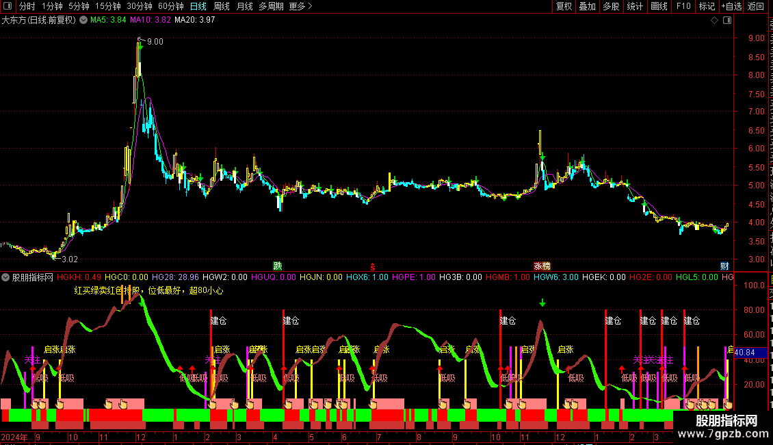773x445 pixels.
Task: Switch to the 周线 weekly chart tab
Action: click(x=222, y=6)
